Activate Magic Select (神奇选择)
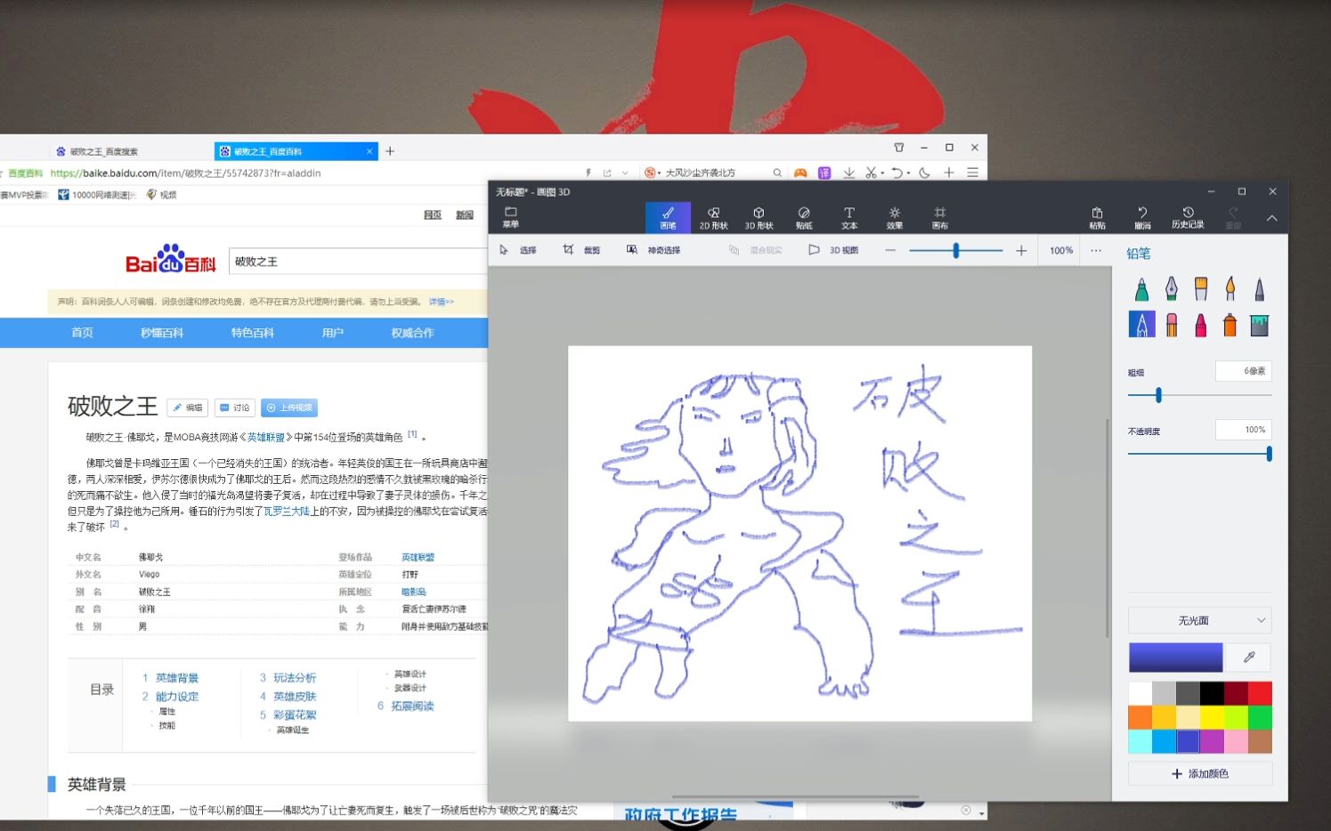This screenshot has height=831, width=1331. (x=653, y=250)
